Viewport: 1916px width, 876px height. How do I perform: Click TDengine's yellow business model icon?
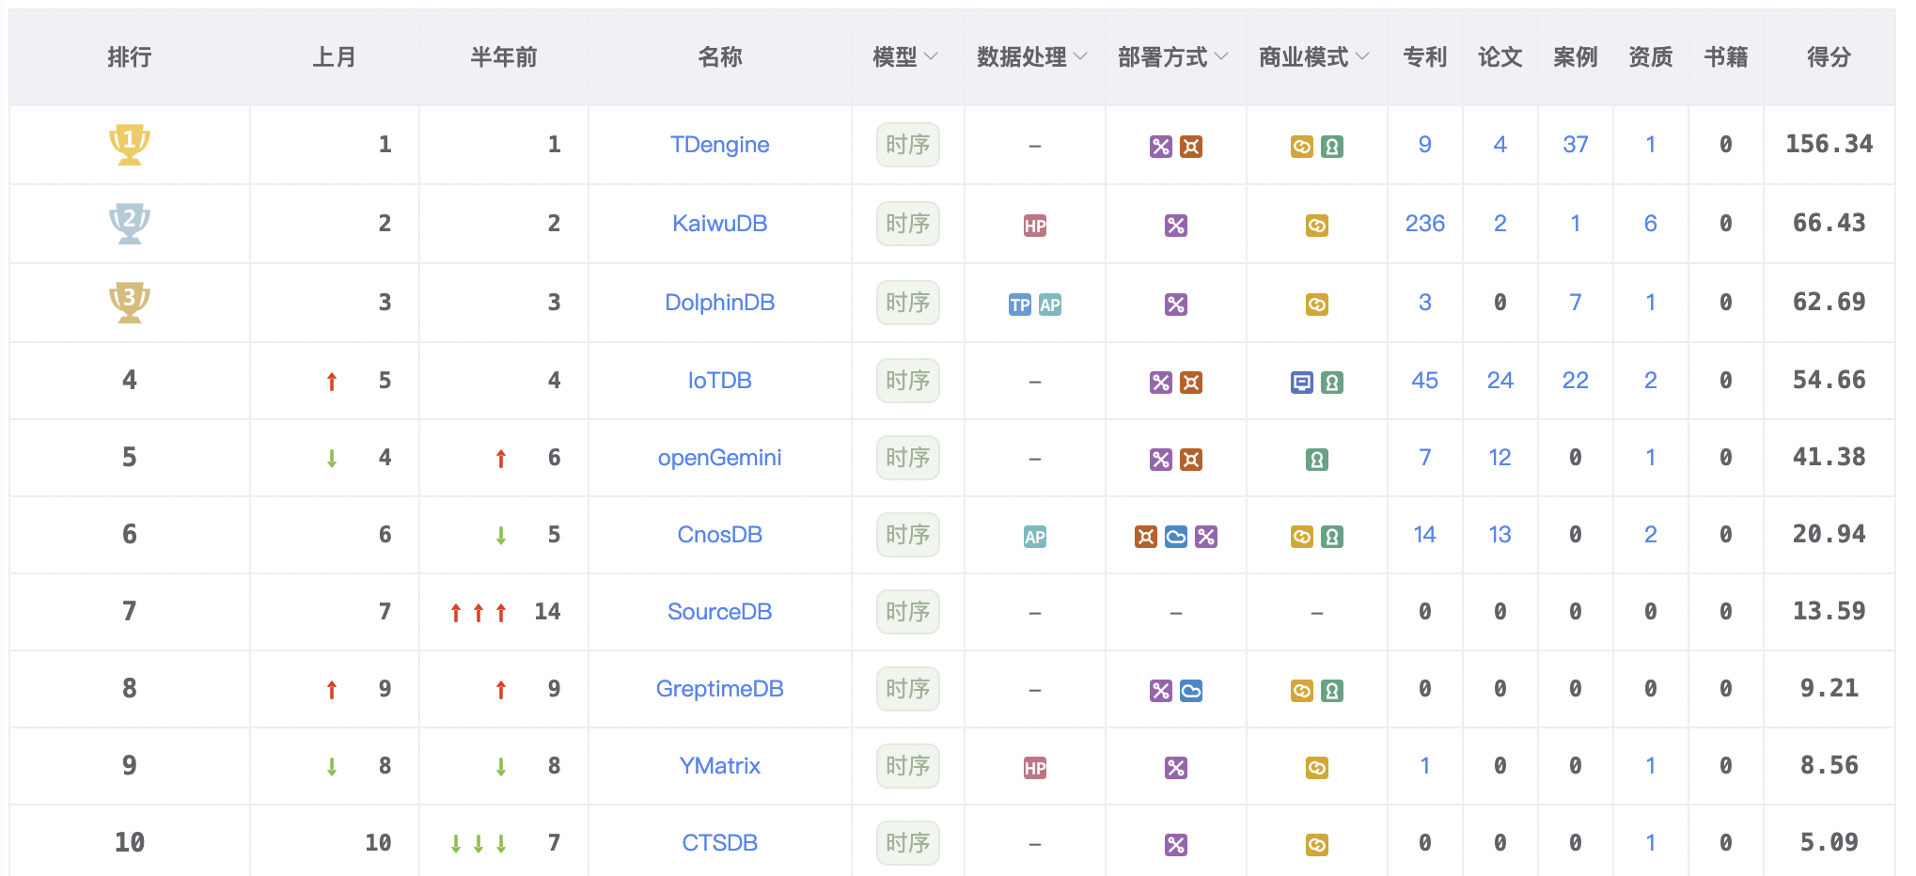tap(1302, 147)
